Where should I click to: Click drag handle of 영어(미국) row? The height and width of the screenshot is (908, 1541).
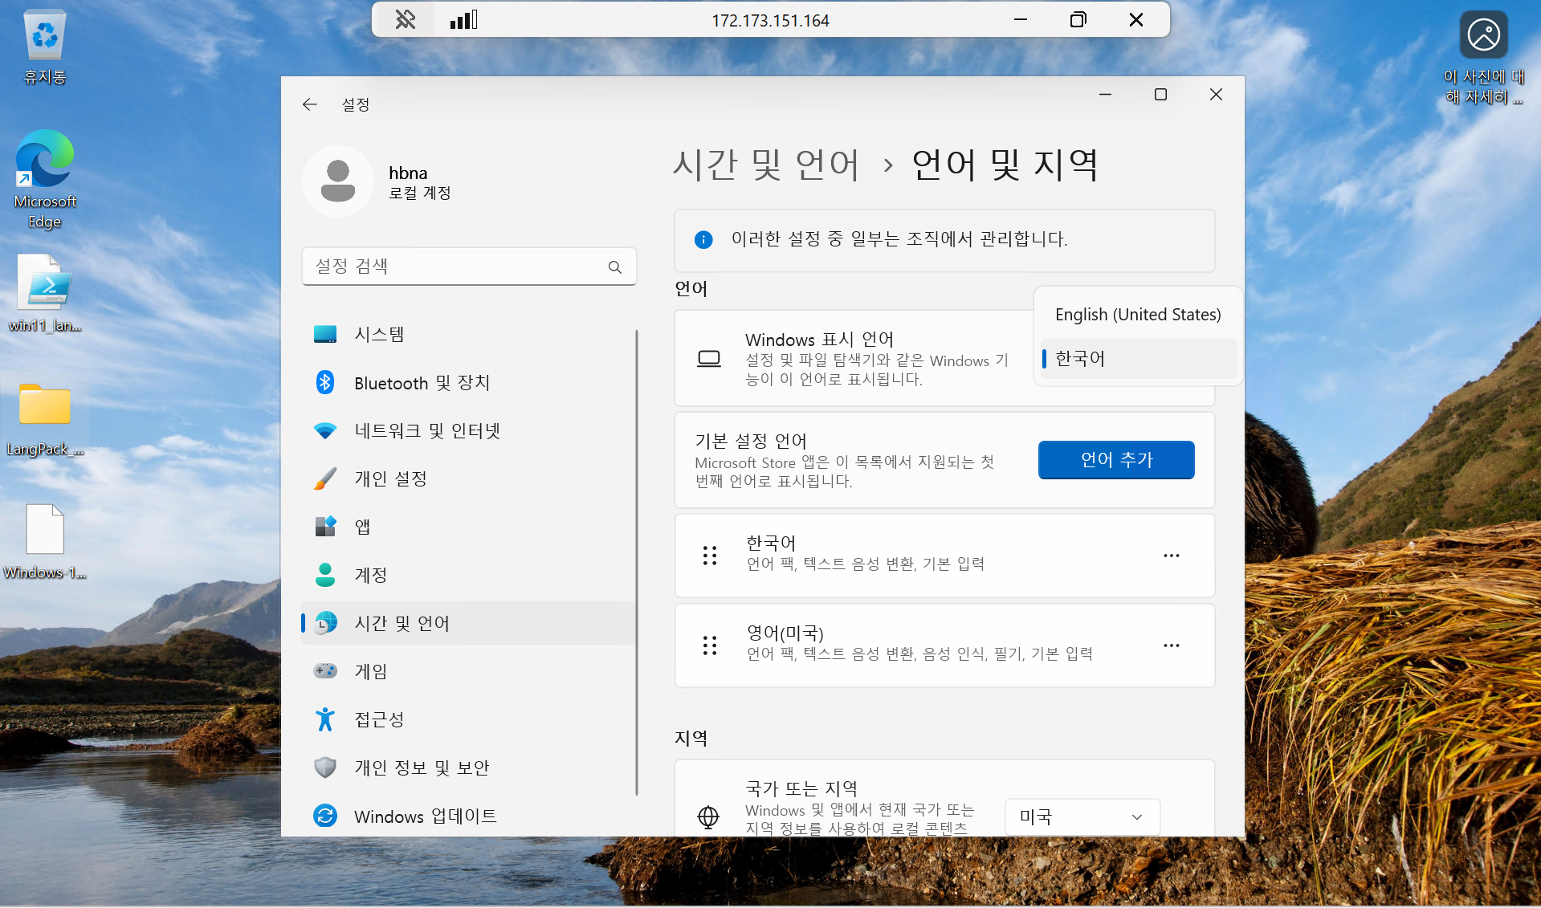710,645
